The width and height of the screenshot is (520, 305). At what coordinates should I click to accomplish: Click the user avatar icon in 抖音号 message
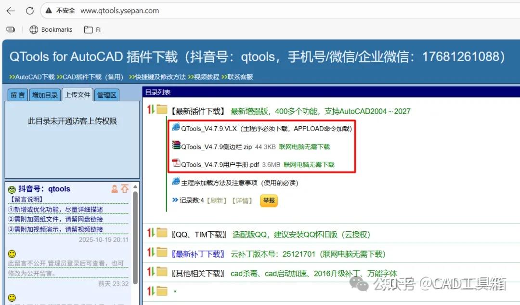pyautogui.click(x=115, y=189)
